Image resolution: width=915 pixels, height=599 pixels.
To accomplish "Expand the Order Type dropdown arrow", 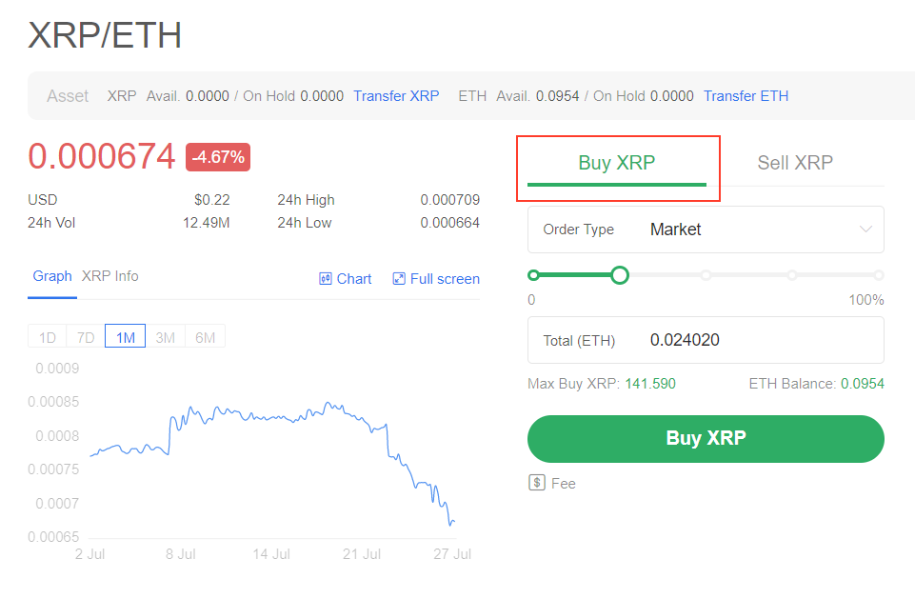I will tap(866, 230).
